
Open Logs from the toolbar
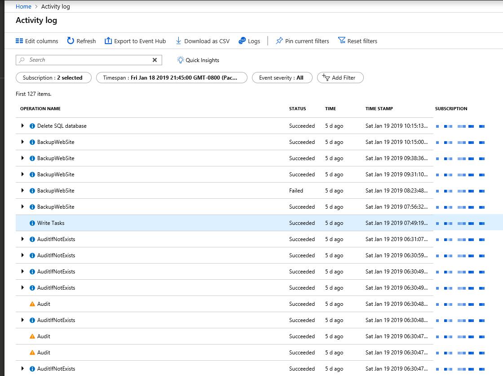point(242,41)
